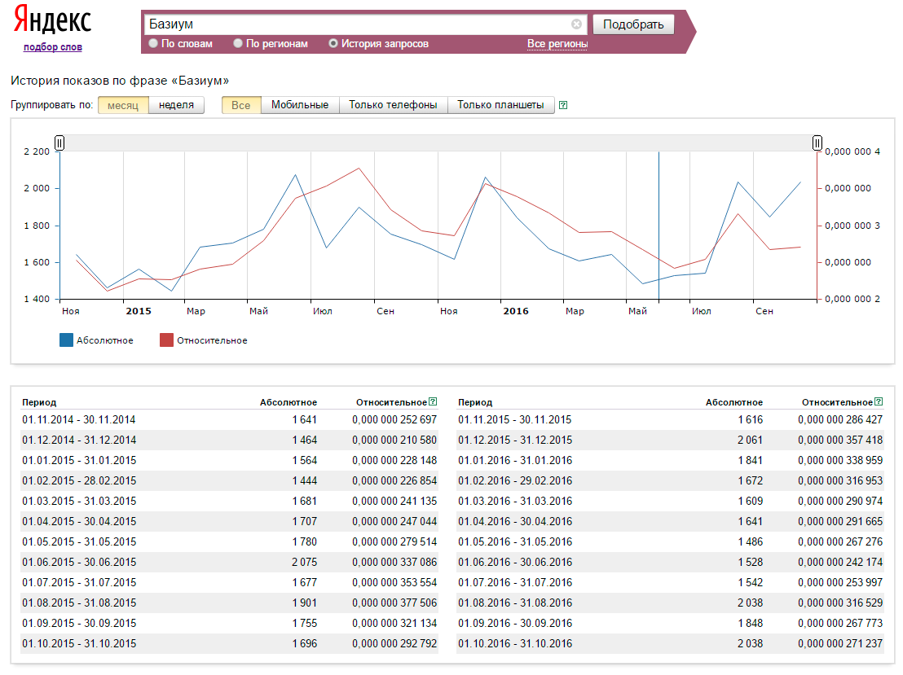Open the help icon next to the device tabs

click(x=563, y=105)
